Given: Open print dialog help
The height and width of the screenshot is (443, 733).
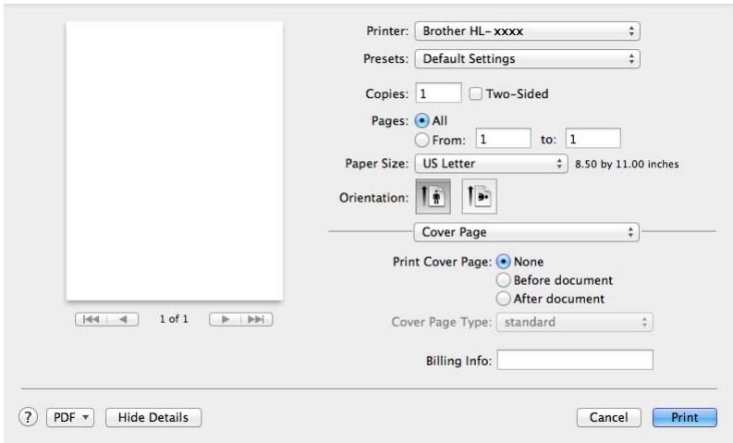Looking at the screenshot, I should point(28,417).
